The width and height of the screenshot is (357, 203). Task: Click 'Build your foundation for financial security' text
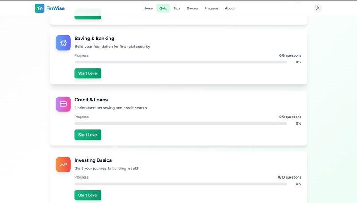(112, 47)
